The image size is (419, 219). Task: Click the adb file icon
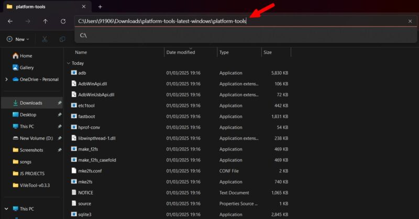(x=74, y=73)
